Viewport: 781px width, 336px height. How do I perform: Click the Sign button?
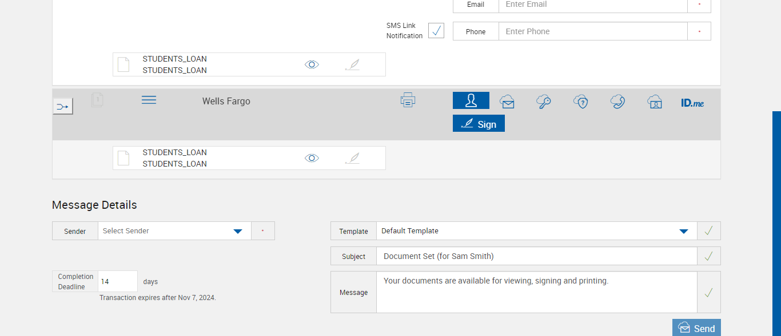479,124
